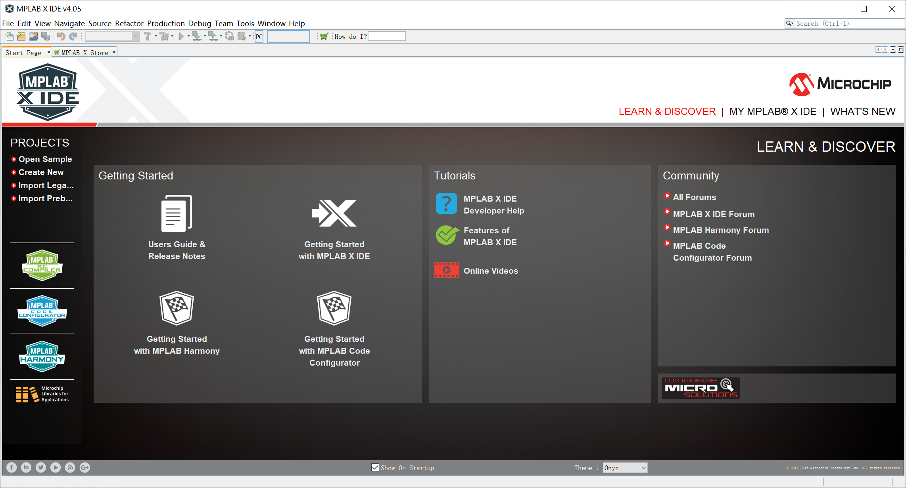
Task: Click the MPLAB X Store cart toolbar icon
Action: [324, 37]
